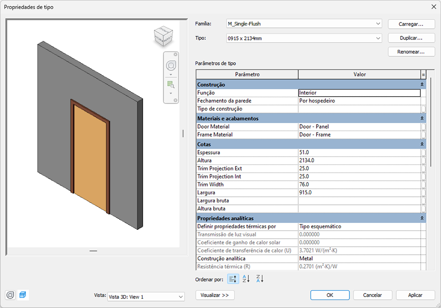Viewport: 441px width, 308px height.
Task: Collapse the Cotas group
Action: coord(422,144)
